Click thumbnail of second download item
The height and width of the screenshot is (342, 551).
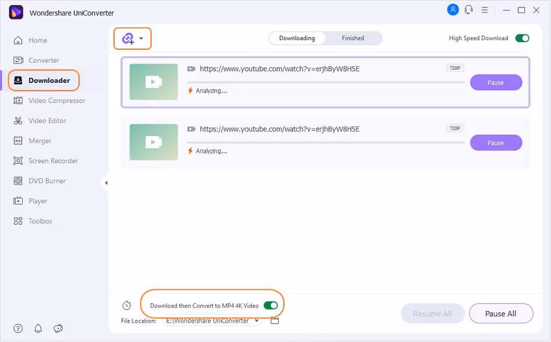pyautogui.click(x=154, y=142)
